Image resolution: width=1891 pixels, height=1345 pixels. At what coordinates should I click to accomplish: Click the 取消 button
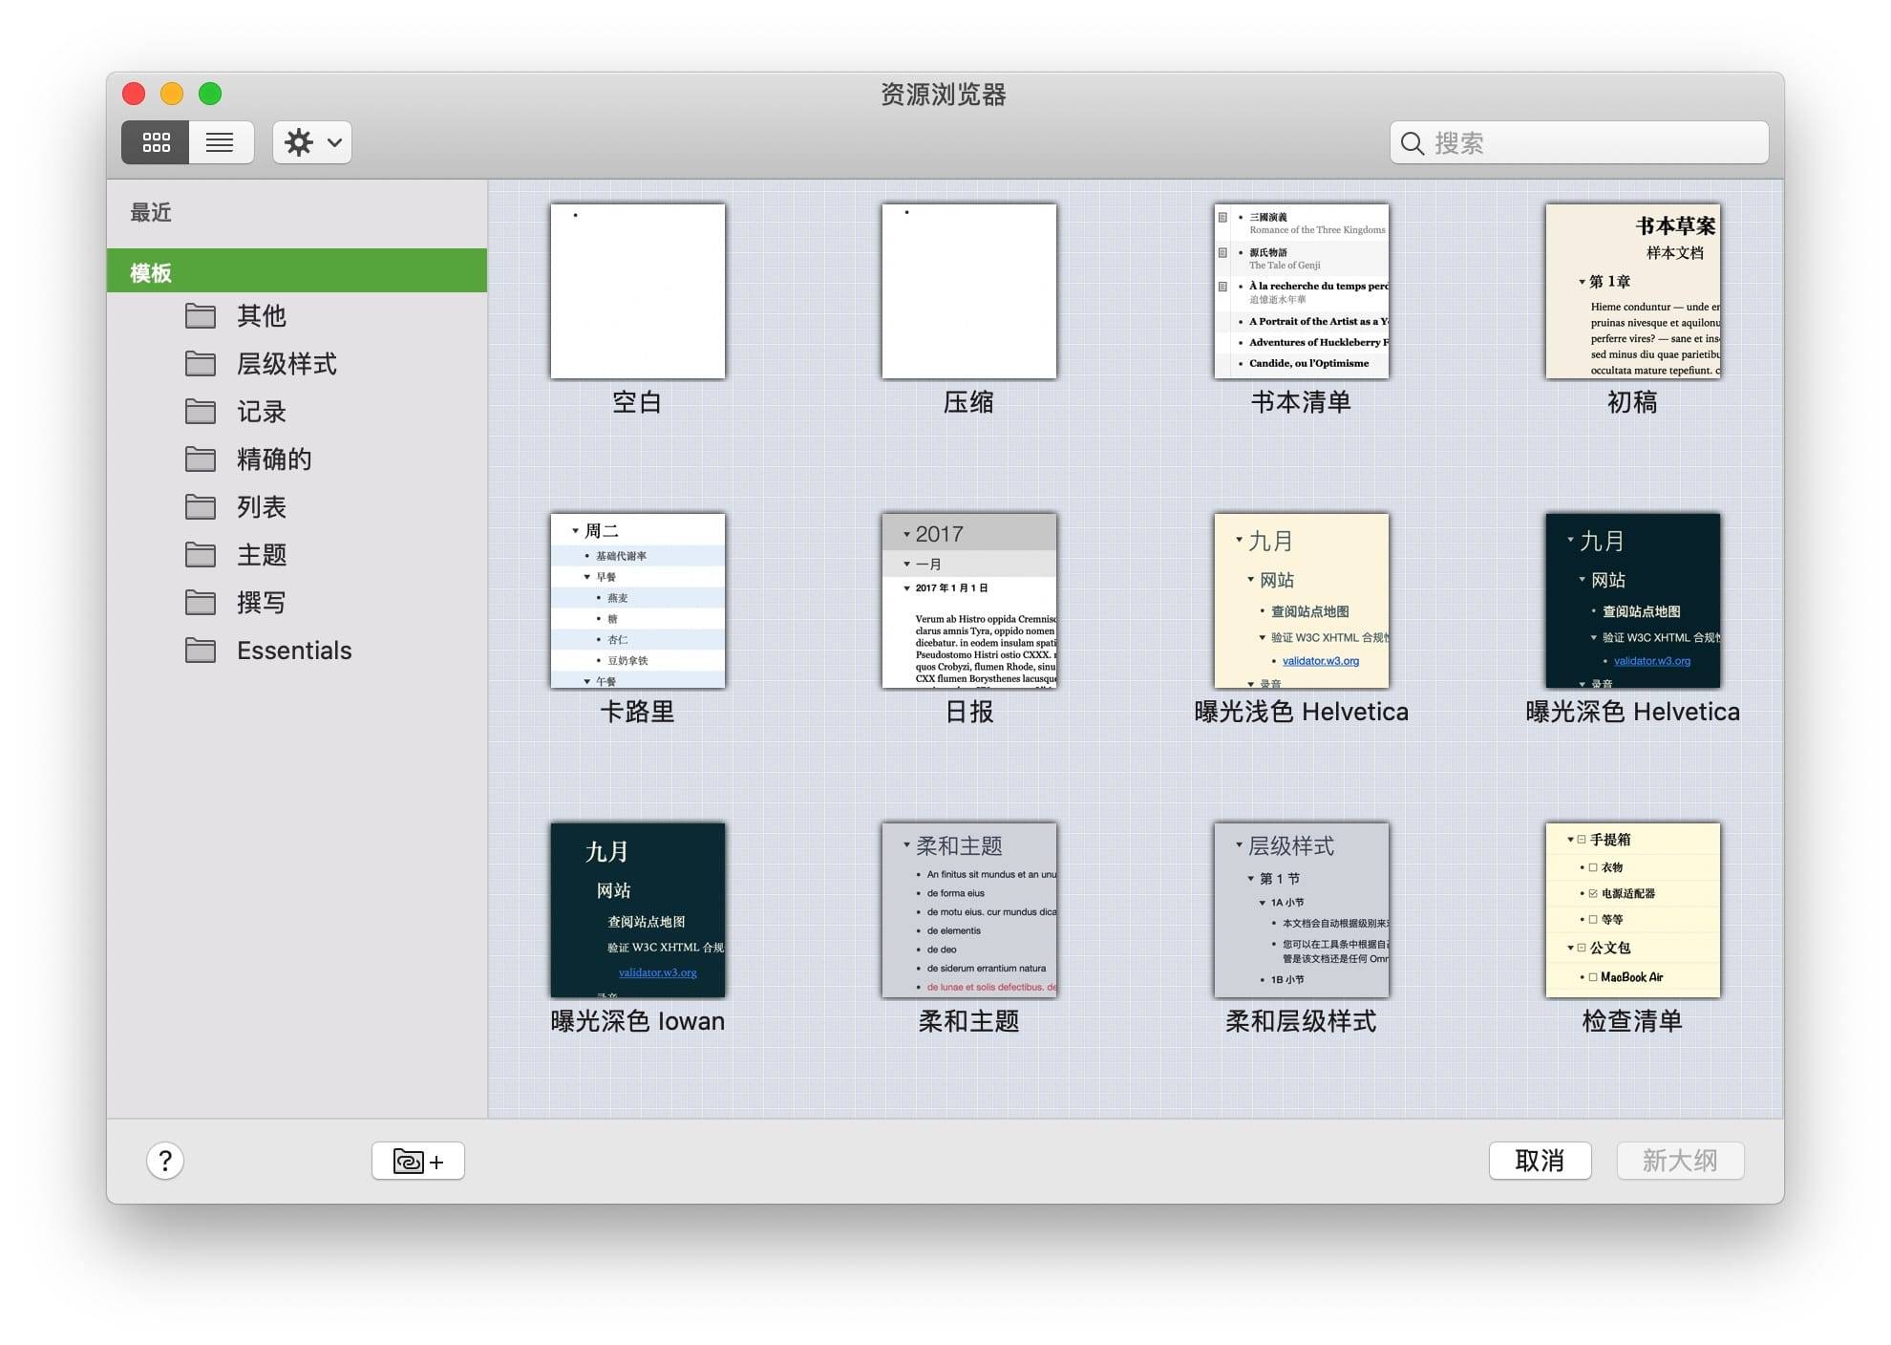click(1540, 1161)
